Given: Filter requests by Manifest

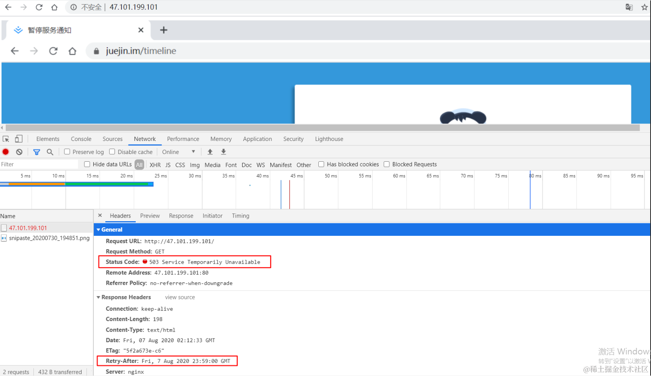Looking at the screenshot, I should coord(280,165).
